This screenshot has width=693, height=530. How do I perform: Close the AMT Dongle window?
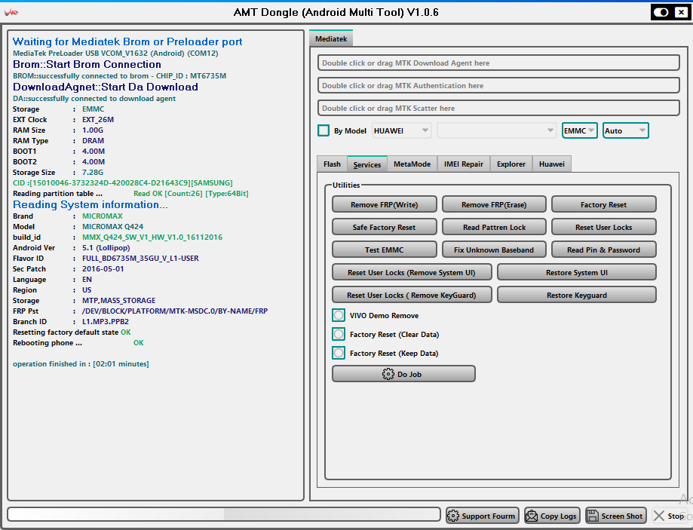point(682,12)
